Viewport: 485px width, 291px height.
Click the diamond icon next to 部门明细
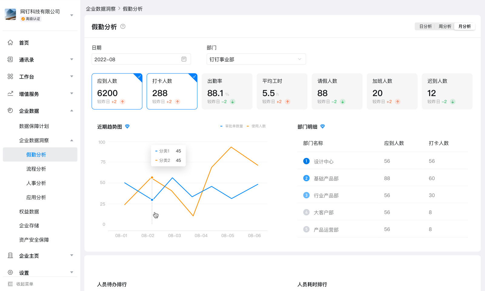[323, 126]
